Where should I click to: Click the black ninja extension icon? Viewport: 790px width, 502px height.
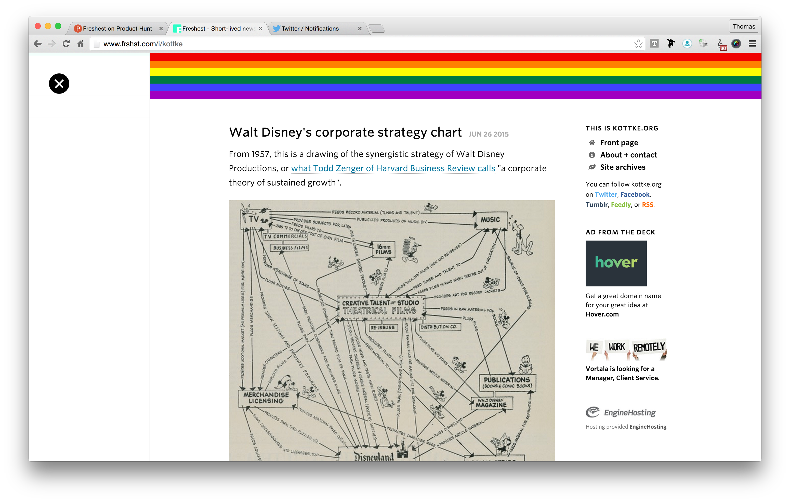670,44
